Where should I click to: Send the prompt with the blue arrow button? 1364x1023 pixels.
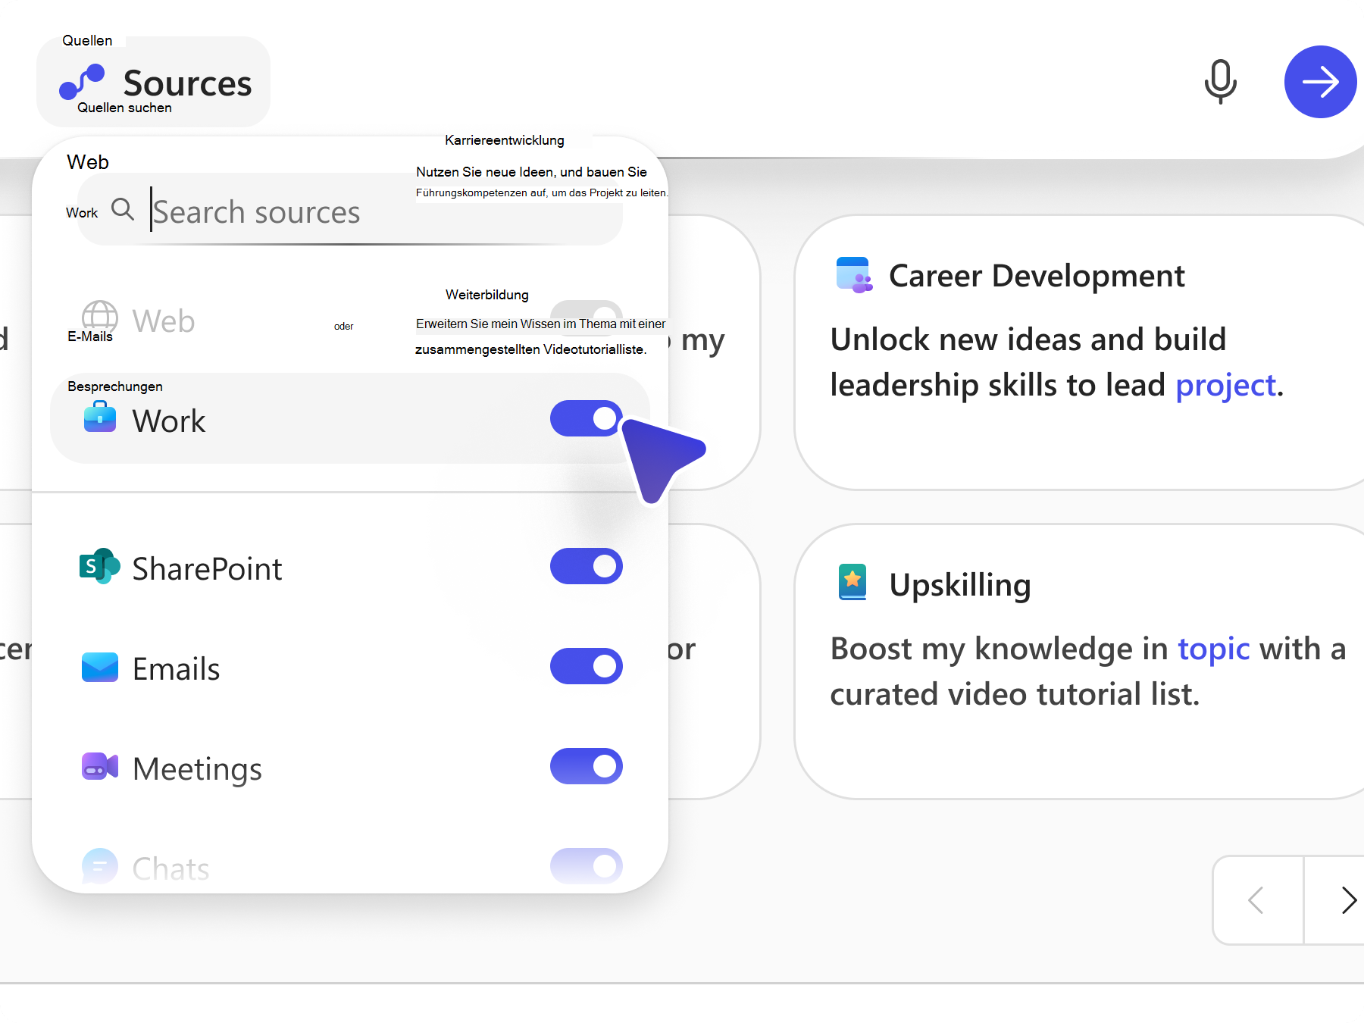click(x=1320, y=82)
